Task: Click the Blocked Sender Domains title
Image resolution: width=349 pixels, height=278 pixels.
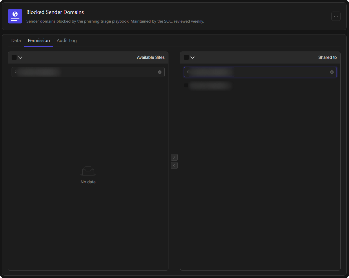Action: tap(55, 12)
